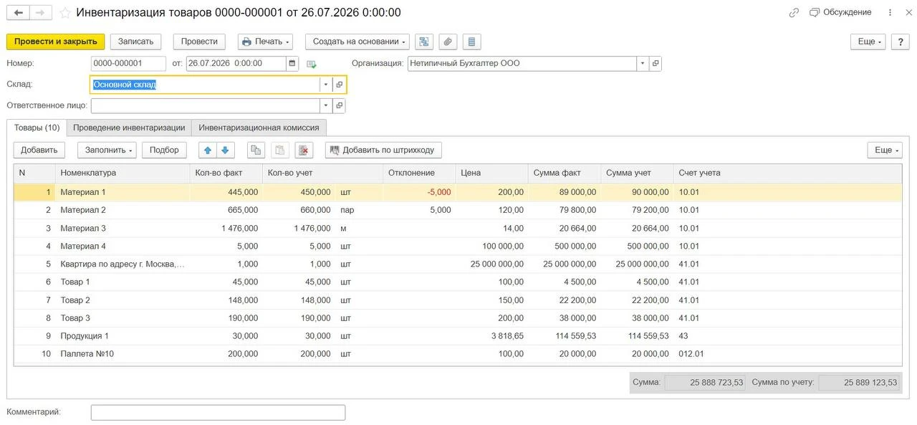Open the Печать dropdown menu
Image resolution: width=917 pixels, height=425 pixels.
click(265, 42)
